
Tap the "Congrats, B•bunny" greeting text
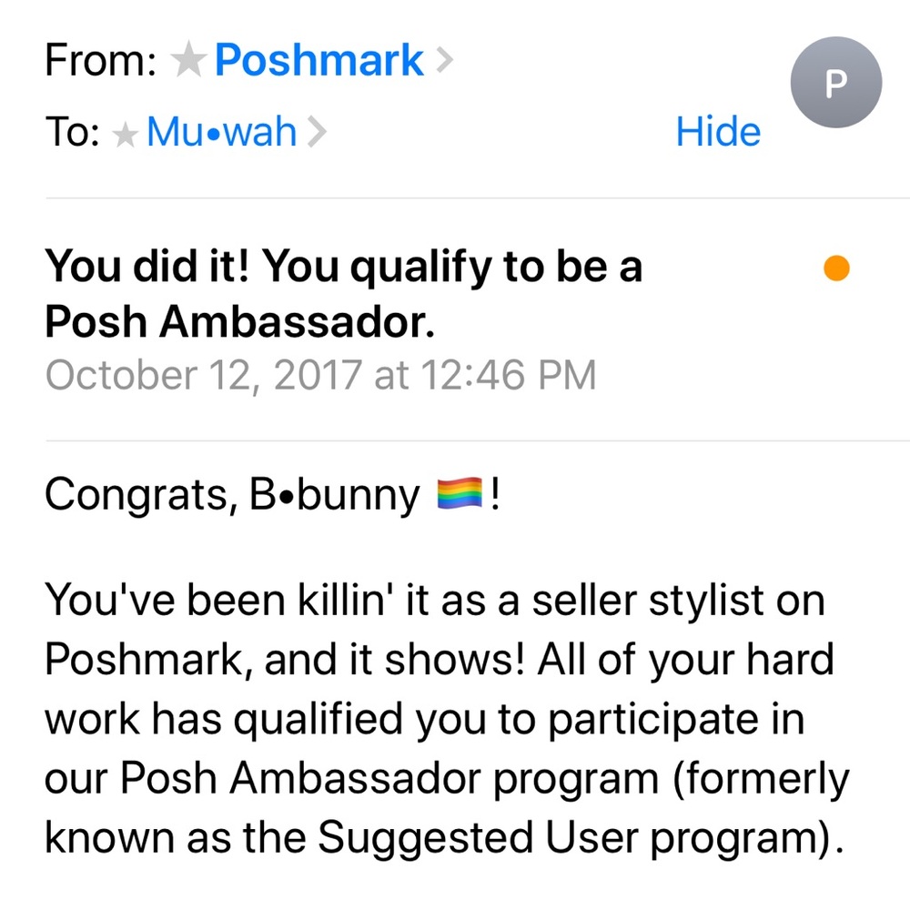pos(232,496)
